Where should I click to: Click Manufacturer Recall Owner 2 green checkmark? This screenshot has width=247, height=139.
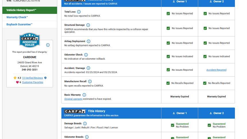[x=205, y=83]
